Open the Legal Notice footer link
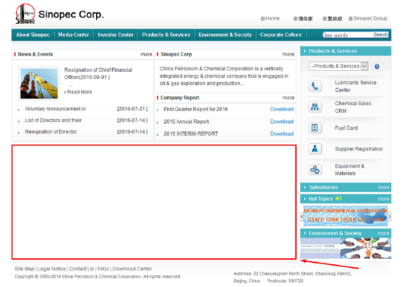Viewport: 405px width, 287px height. (52, 269)
